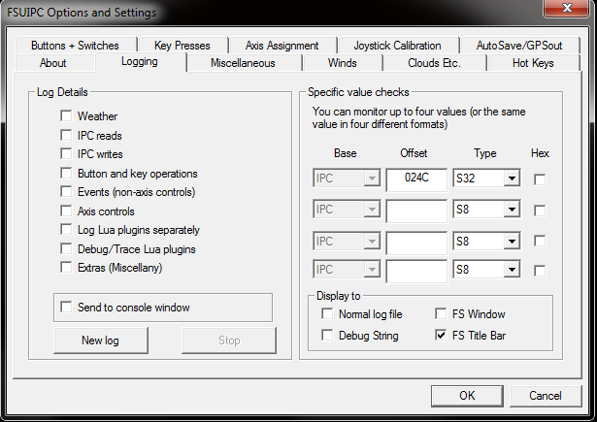
Task: Tick the IPC writes checkbox
Action: tap(66, 153)
